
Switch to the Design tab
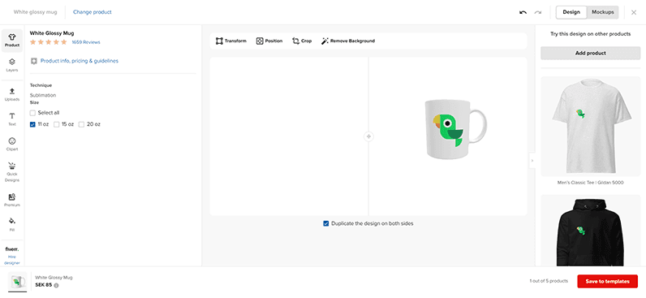pyautogui.click(x=571, y=12)
